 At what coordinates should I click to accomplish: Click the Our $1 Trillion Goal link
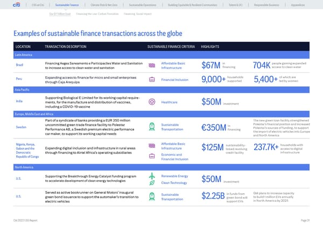(x=60, y=13)
